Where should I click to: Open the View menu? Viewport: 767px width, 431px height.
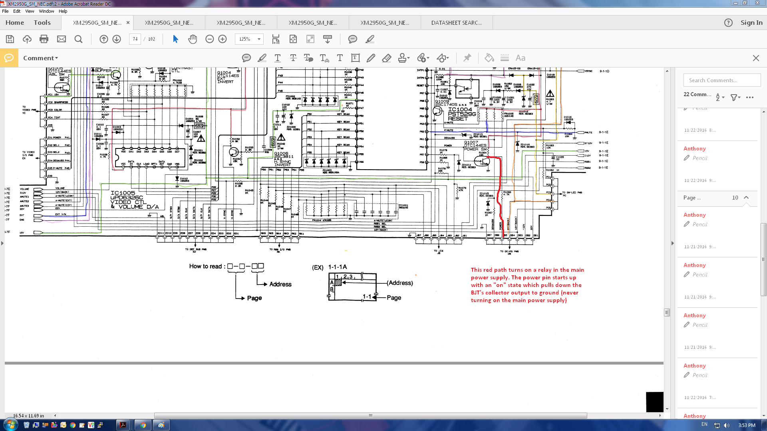pos(30,11)
